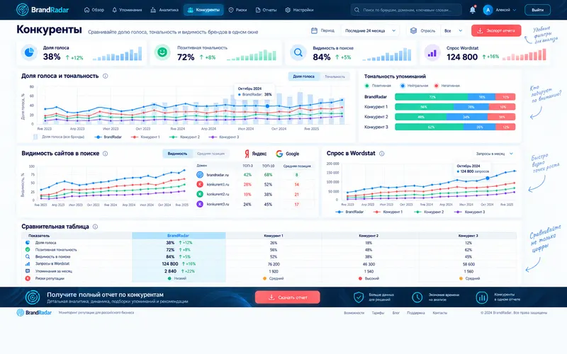This screenshot has height=354, width=567.
Task: Click the BrandRadar column header in table
Action: pos(179,236)
